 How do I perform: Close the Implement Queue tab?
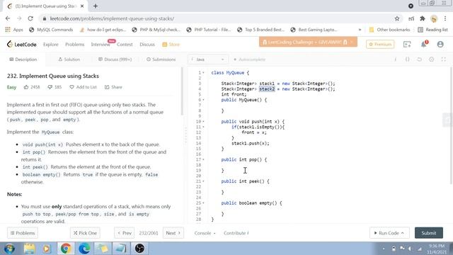coord(82,6)
